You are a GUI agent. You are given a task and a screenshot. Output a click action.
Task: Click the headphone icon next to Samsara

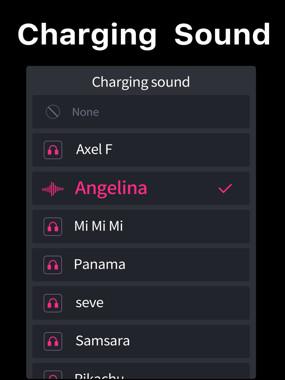point(53,341)
